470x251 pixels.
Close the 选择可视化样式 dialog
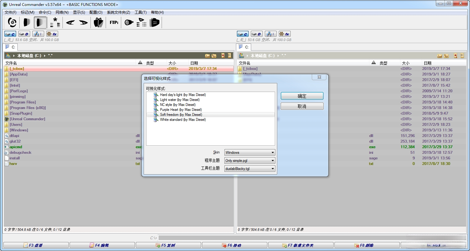pos(319,77)
